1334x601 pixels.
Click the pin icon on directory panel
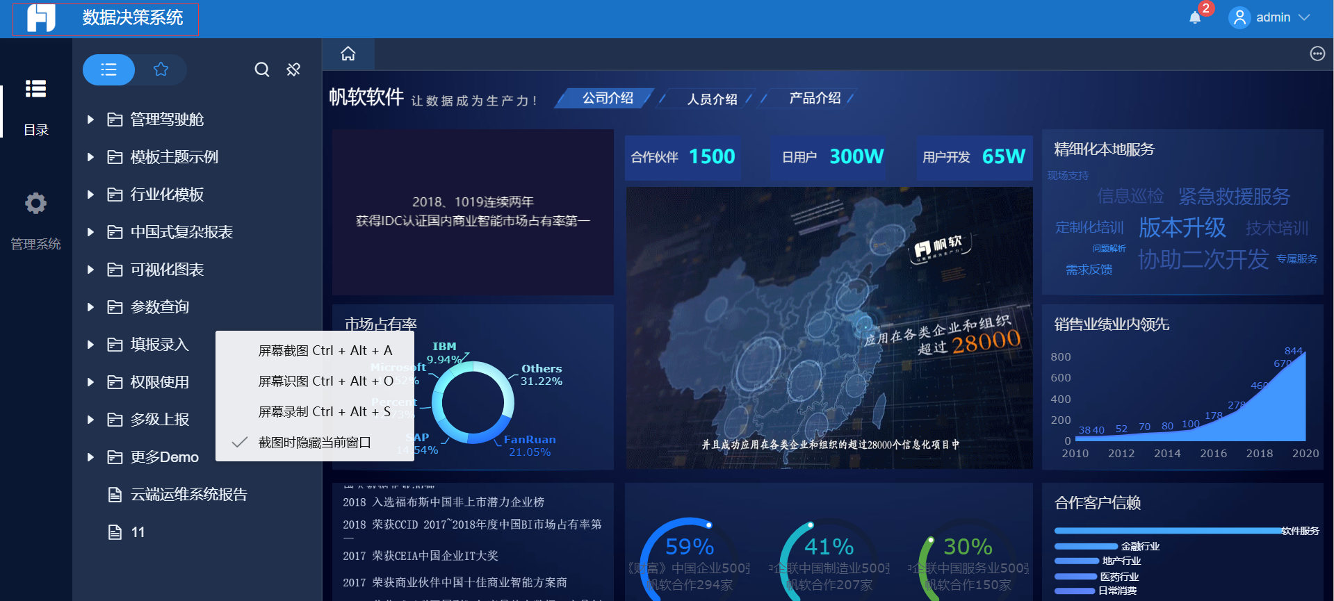[x=293, y=69]
